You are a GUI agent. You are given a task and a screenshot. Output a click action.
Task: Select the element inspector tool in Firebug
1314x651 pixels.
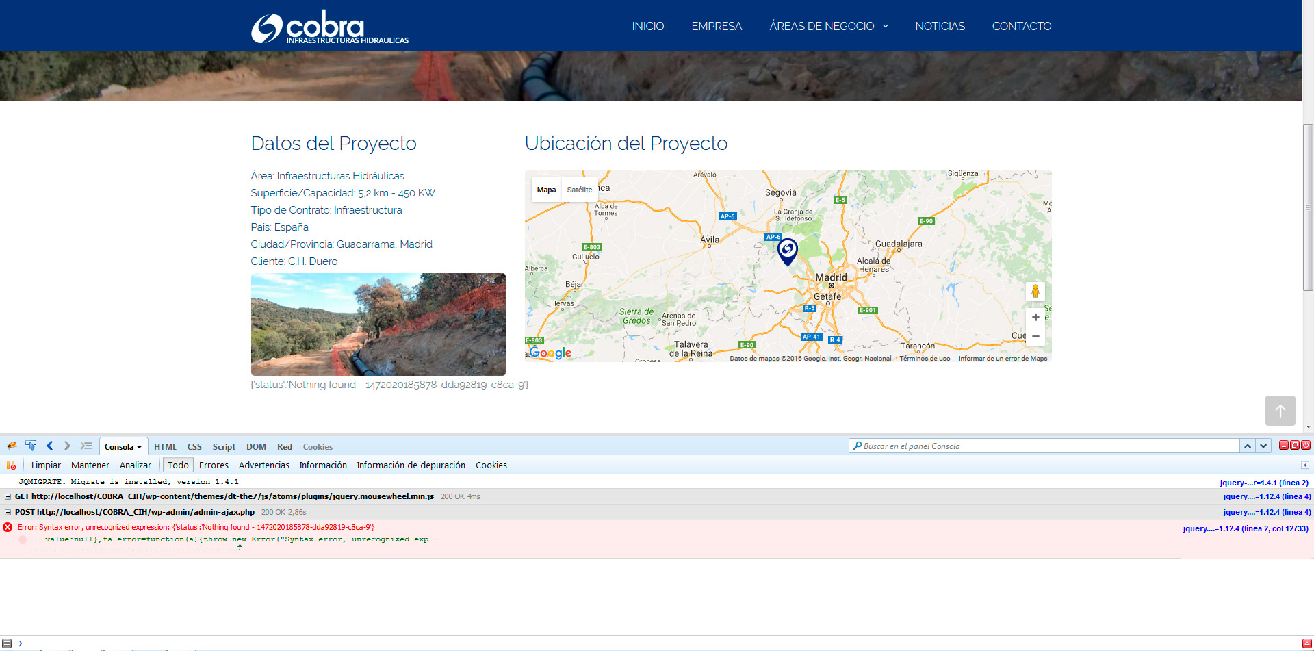point(31,445)
